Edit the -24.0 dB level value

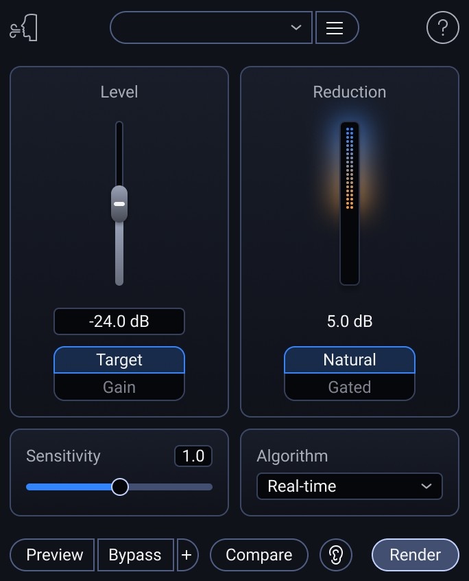[119, 321]
